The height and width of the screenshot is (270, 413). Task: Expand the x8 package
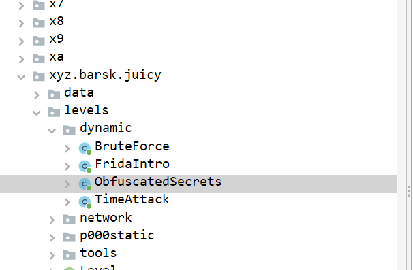pos(21,24)
